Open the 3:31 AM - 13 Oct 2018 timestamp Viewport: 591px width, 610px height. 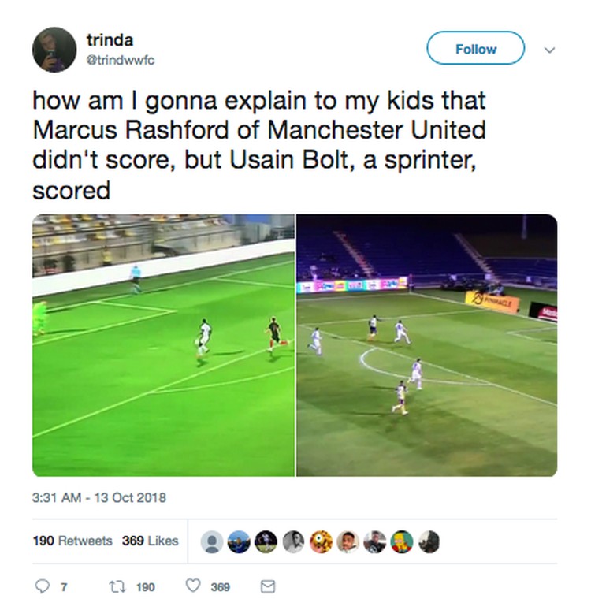pos(99,497)
